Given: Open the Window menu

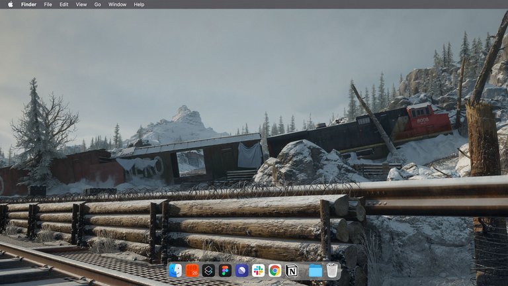Looking at the screenshot, I should [117, 5].
